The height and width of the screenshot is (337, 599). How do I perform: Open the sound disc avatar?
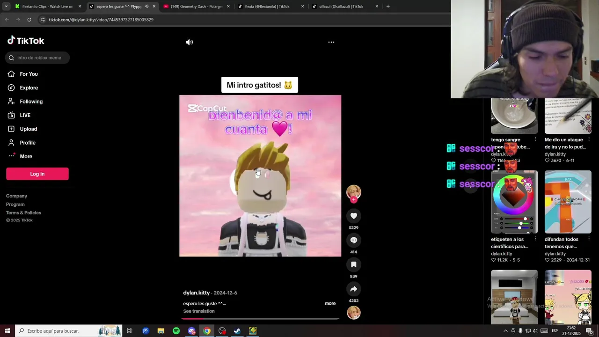tap(354, 313)
